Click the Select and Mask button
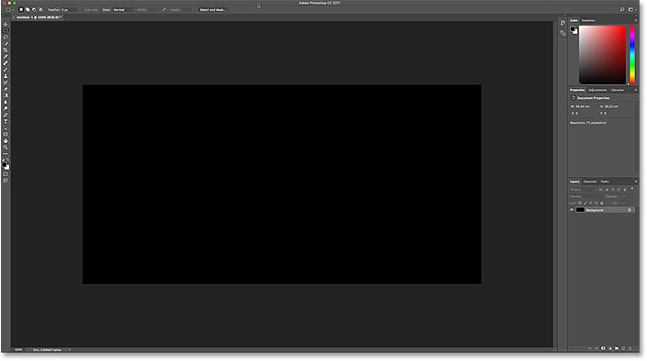 (x=213, y=9)
